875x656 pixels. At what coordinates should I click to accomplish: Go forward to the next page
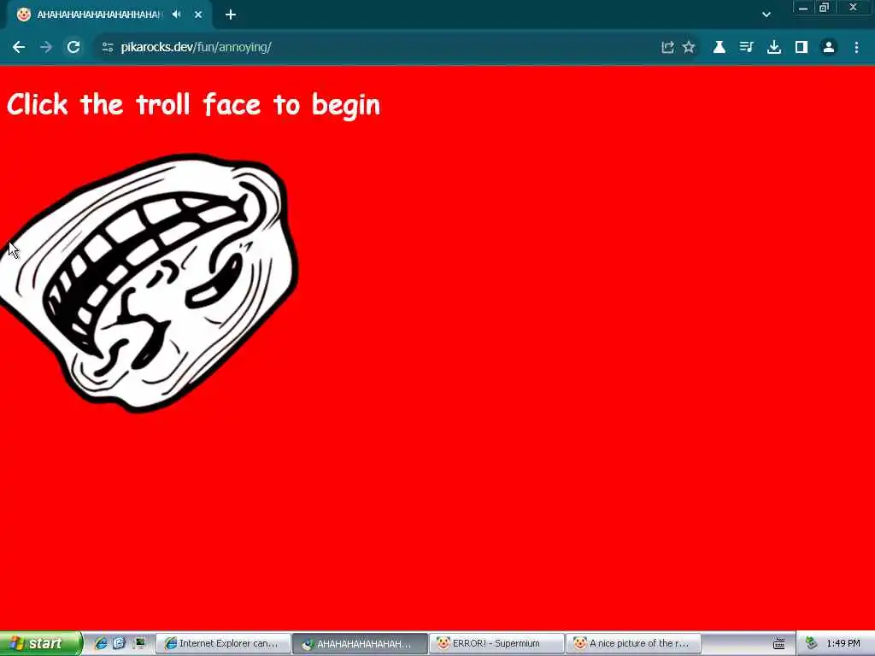click(x=46, y=48)
